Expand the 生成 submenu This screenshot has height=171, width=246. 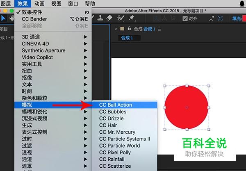(53, 125)
